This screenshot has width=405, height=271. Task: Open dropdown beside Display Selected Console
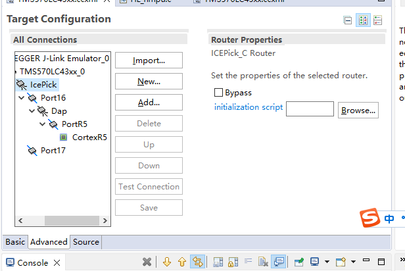pyautogui.click(x=327, y=262)
